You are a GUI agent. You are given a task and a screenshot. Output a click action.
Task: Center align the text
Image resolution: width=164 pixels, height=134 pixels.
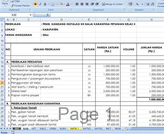pyautogui.click(x=82, y=4)
